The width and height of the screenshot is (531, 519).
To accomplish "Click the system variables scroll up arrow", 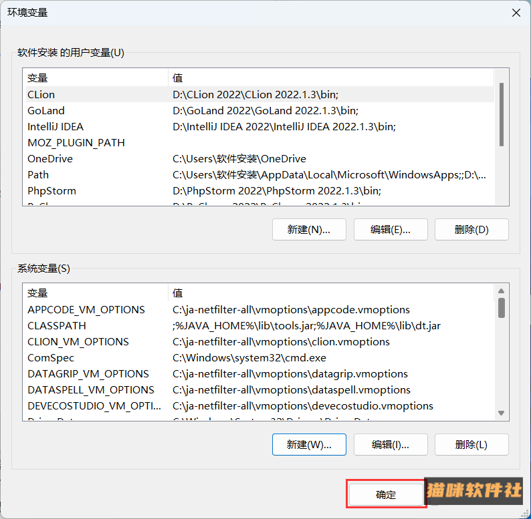I will 502,291.
